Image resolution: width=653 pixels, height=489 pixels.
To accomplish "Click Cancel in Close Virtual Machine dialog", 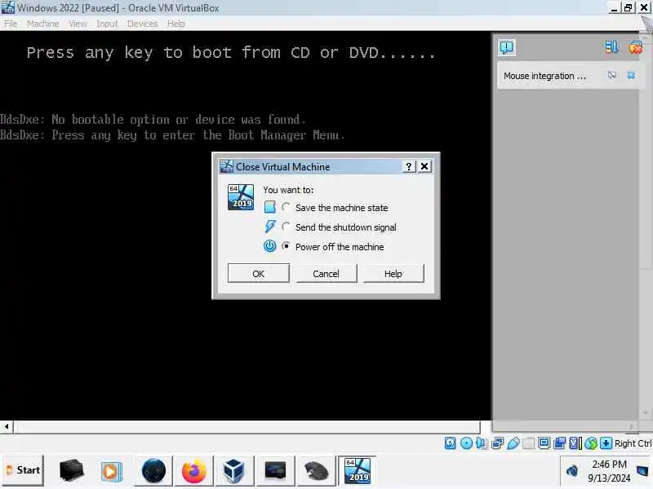I will [326, 274].
